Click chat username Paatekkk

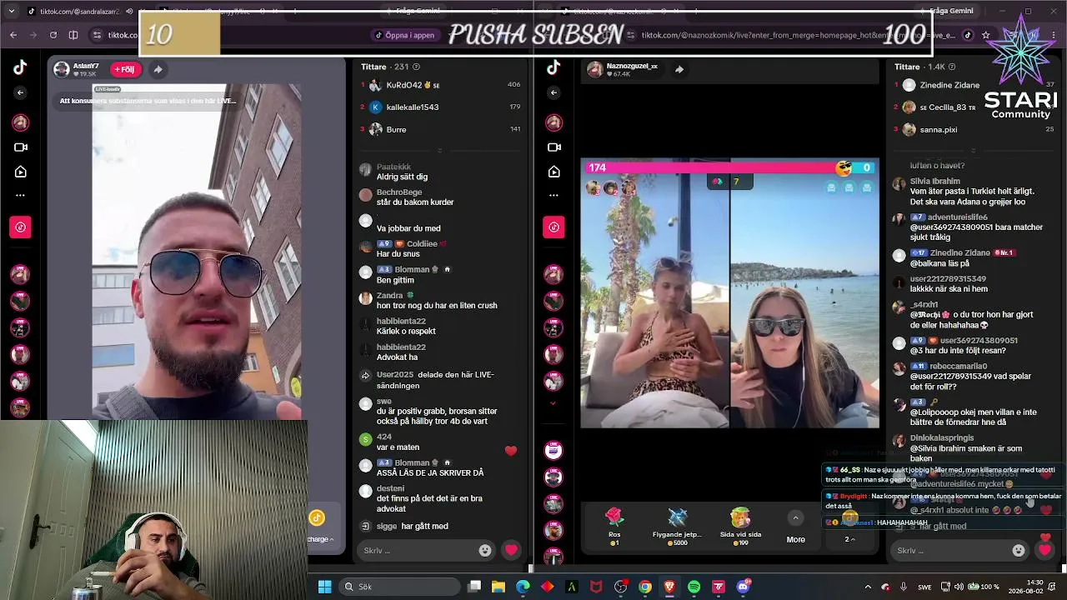[393, 167]
